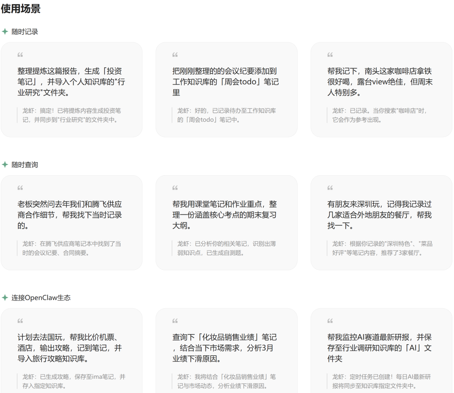454x393 pixels.
Task: Click the quote icon on the 腾飞供应商 card
Action: click(20, 188)
